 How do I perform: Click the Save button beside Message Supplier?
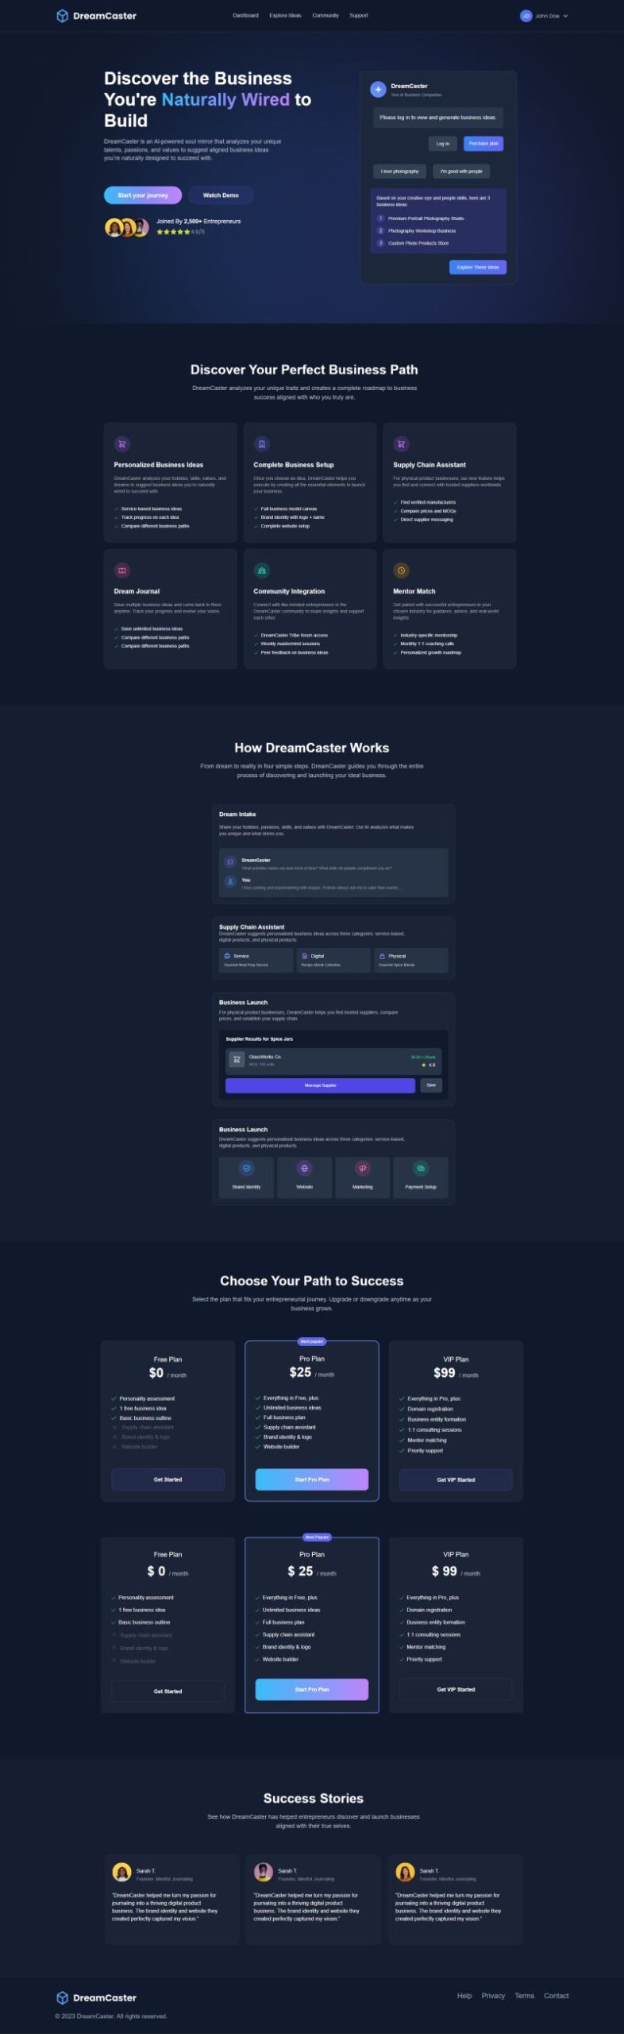tap(431, 1085)
